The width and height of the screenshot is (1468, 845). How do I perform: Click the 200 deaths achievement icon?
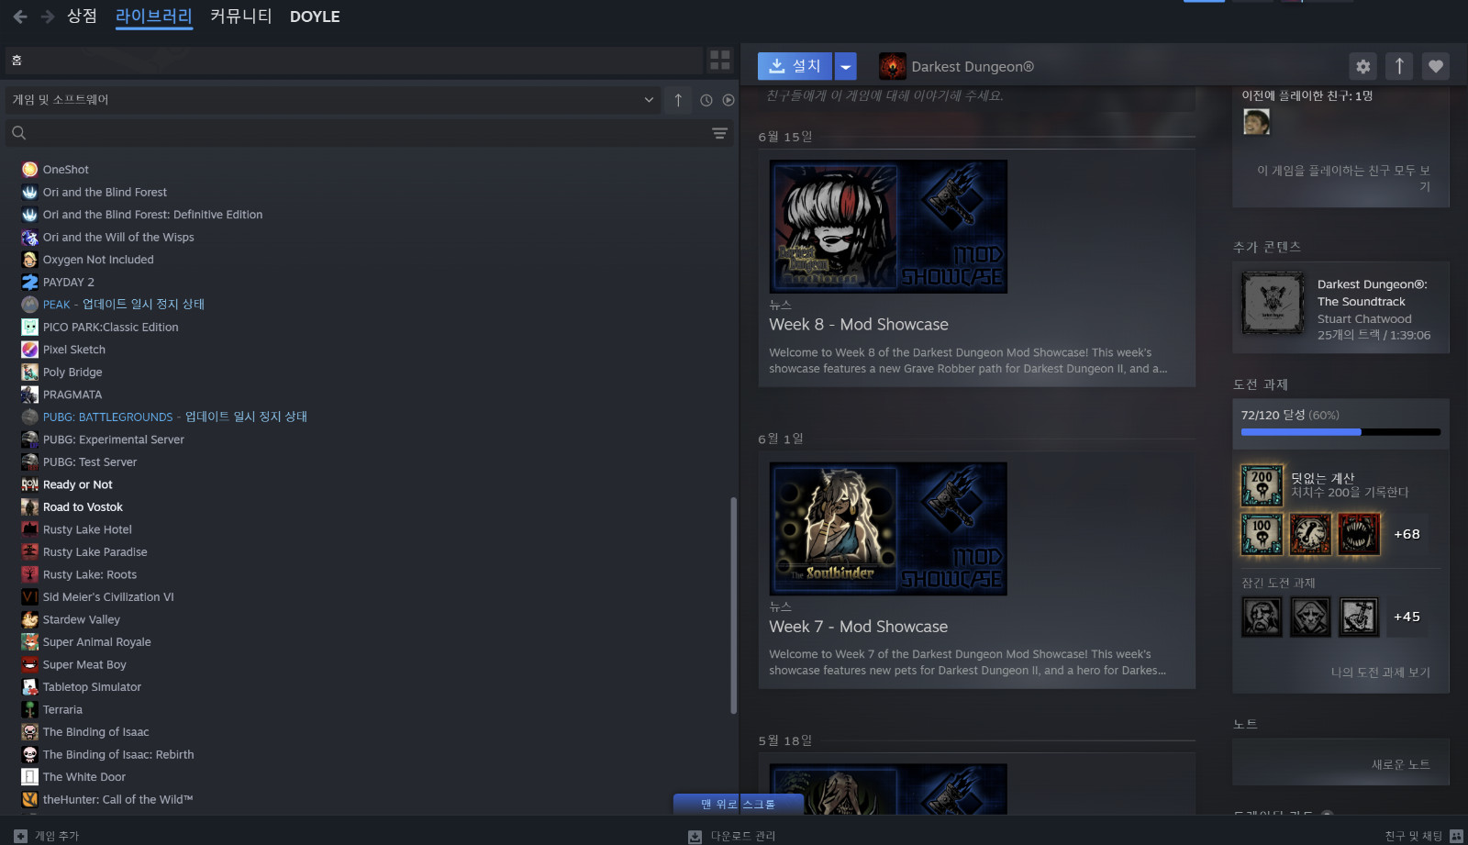1262,485
